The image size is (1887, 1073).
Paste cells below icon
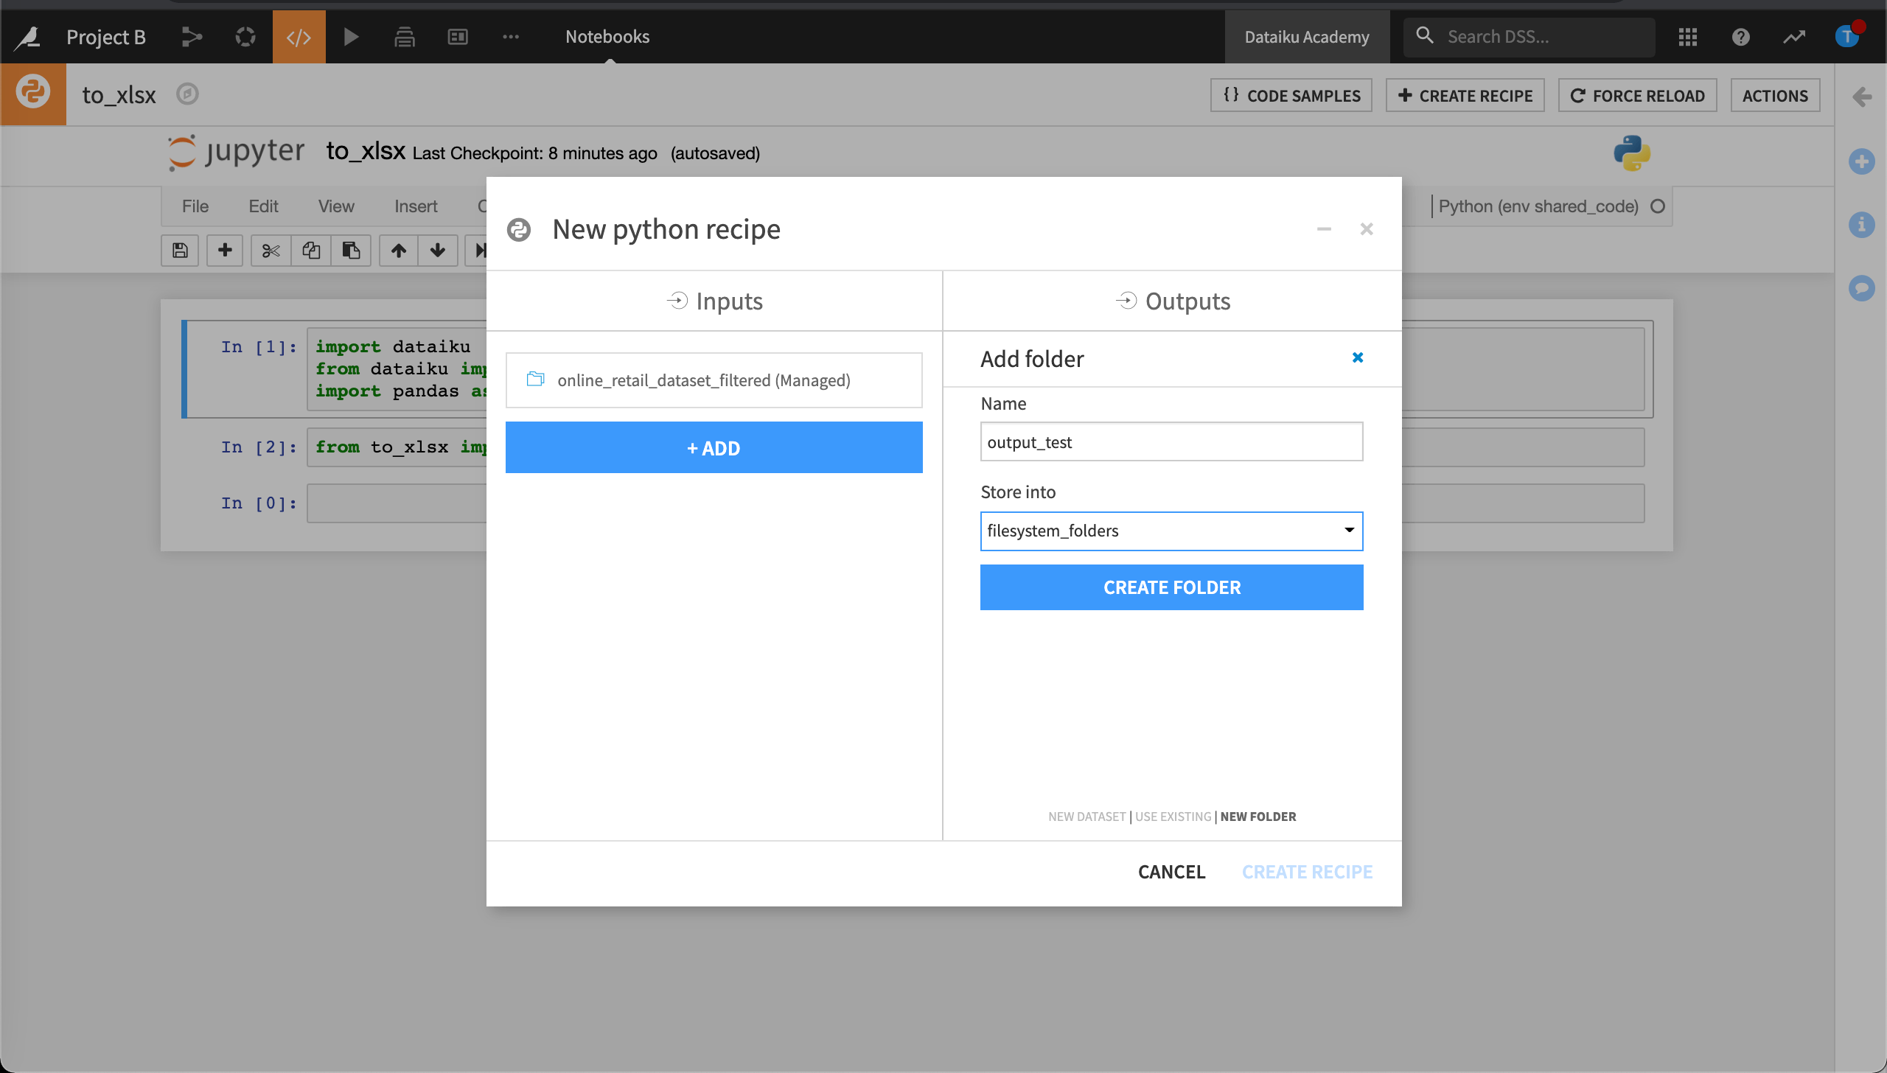pos(351,251)
